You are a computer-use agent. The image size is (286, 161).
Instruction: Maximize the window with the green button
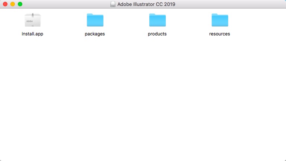pyautogui.click(x=20, y=4)
